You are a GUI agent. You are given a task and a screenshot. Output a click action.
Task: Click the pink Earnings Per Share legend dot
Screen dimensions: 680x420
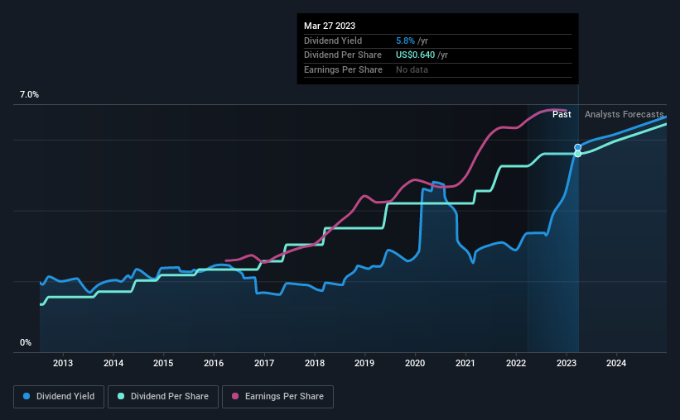pyautogui.click(x=235, y=396)
